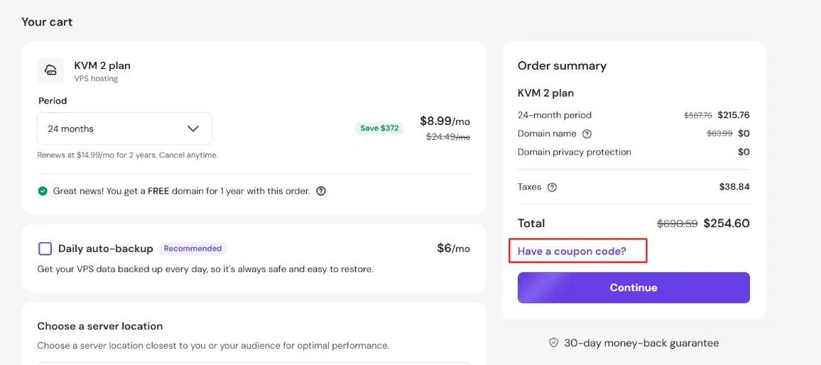Click the Continue button

point(634,288)
